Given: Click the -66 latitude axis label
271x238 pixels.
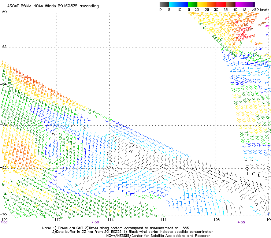Looking at the screenshot, I should pyautogui.click(x=3, y=124).
